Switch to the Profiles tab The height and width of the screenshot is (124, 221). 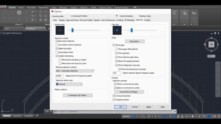click(x=147, y=20)
